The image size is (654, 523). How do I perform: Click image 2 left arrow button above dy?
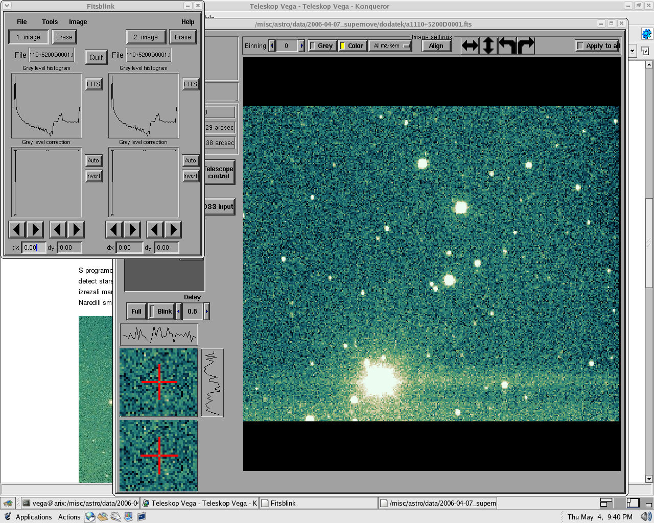(x=155, y=230)
